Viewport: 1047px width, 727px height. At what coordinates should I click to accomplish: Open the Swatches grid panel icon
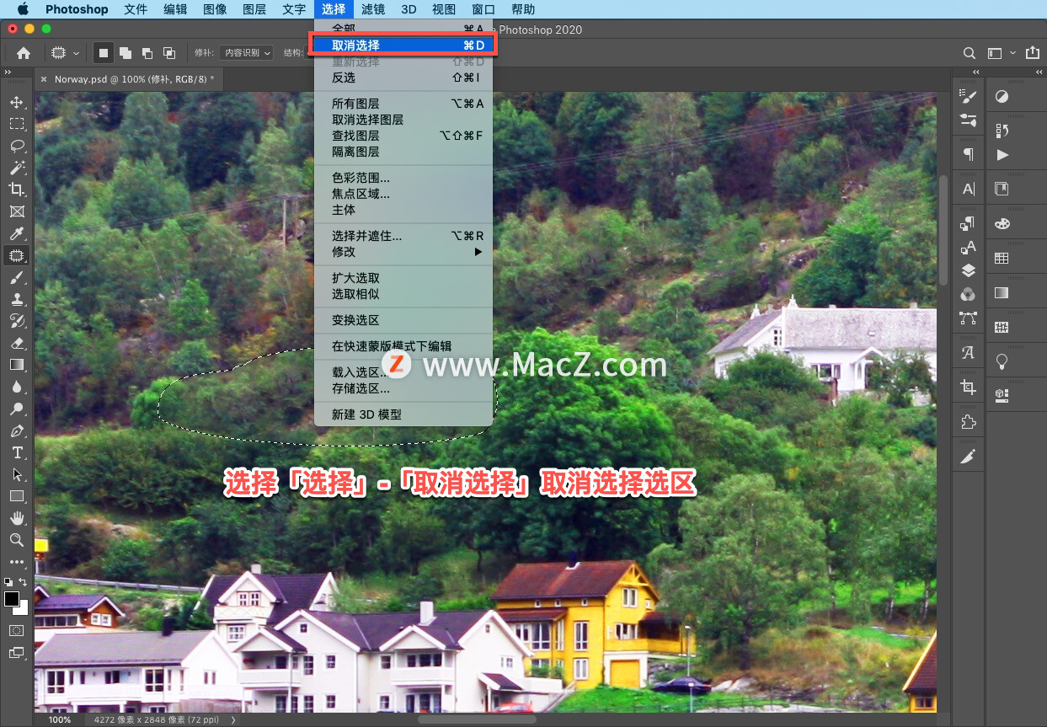click(1002, 259)
